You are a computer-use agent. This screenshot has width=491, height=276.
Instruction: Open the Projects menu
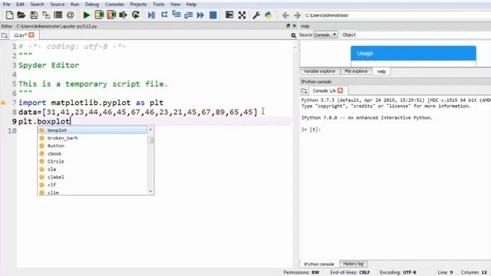coord(138,5)
